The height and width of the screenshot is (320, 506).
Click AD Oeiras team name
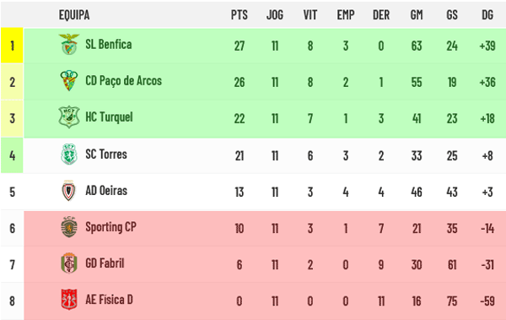pos(106,191)
